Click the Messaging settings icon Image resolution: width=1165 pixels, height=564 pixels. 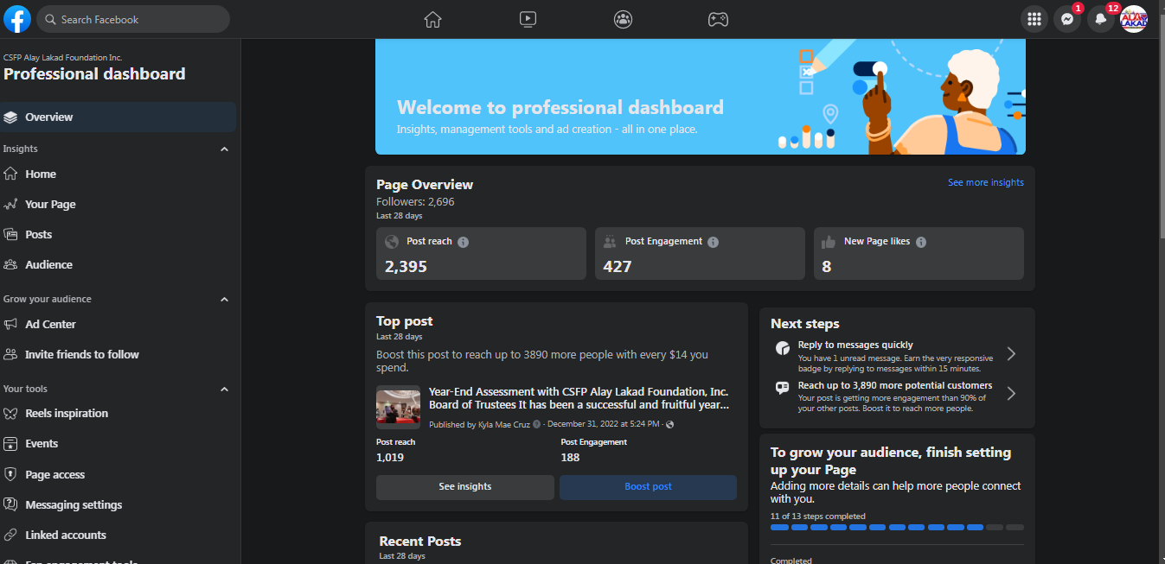(10, 504)
